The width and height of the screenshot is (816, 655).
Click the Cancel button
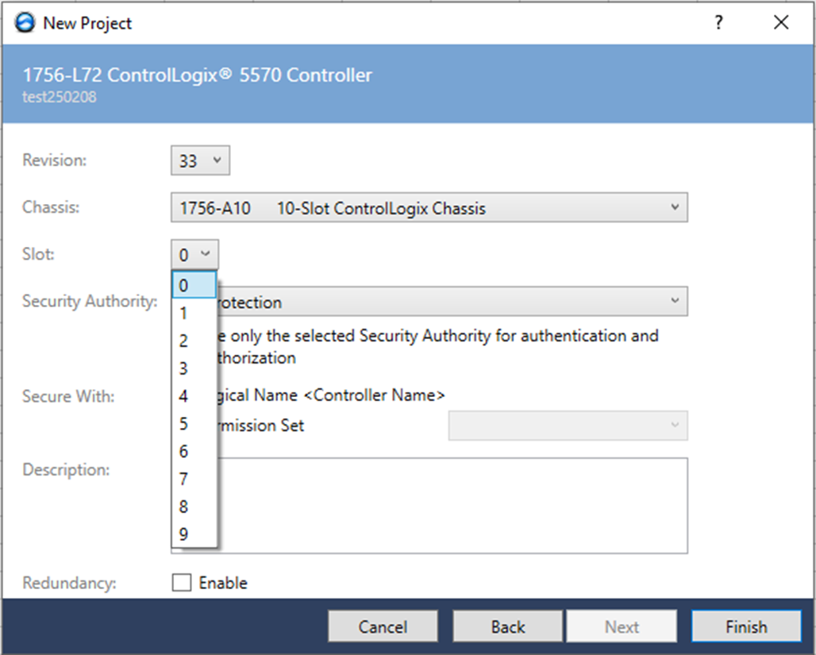point(383,626)
